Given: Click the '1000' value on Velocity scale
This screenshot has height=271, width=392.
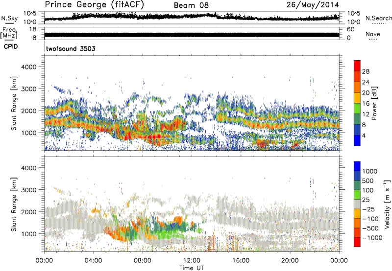Looking at the screenshot, I should tap(370, 171).
